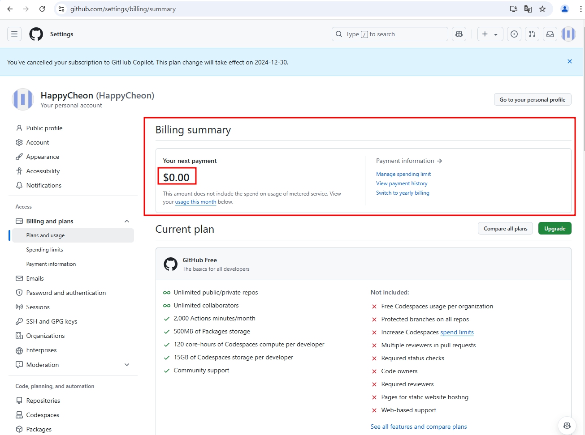Open user avatar menu in header

[568, 34]
